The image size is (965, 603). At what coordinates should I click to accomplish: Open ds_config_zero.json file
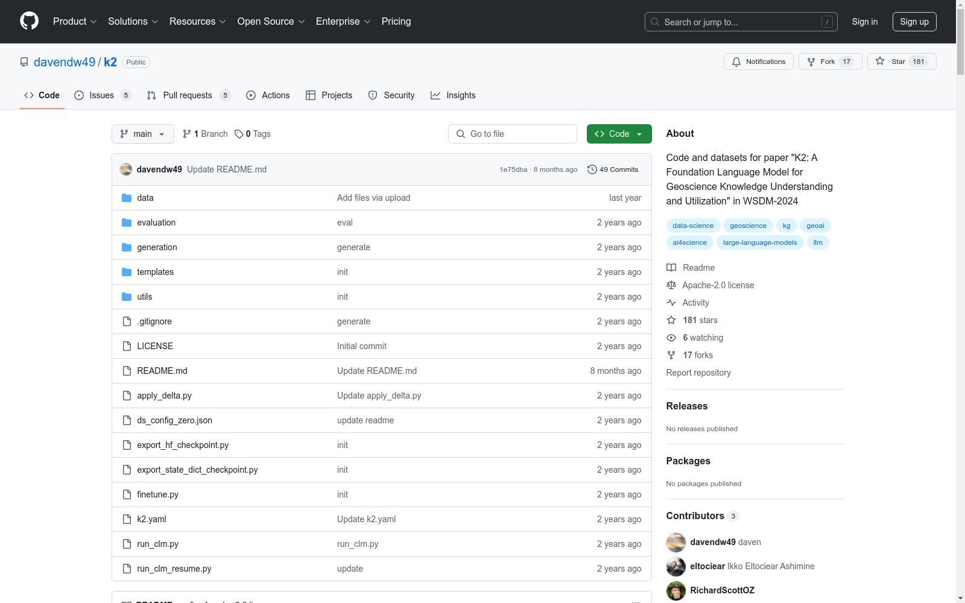174,420
